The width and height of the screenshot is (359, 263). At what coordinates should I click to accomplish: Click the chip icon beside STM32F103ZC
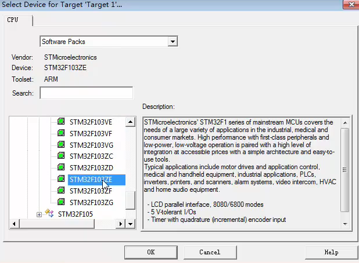coord(61,156)
